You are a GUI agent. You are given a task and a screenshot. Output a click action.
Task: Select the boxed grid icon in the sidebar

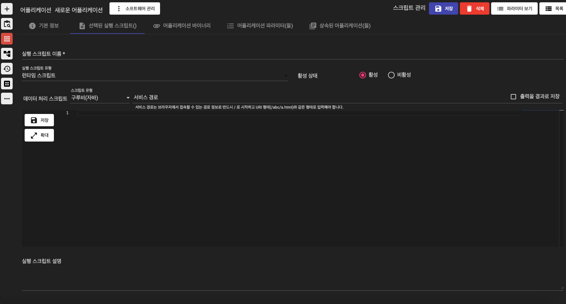(x=7, y=83)
